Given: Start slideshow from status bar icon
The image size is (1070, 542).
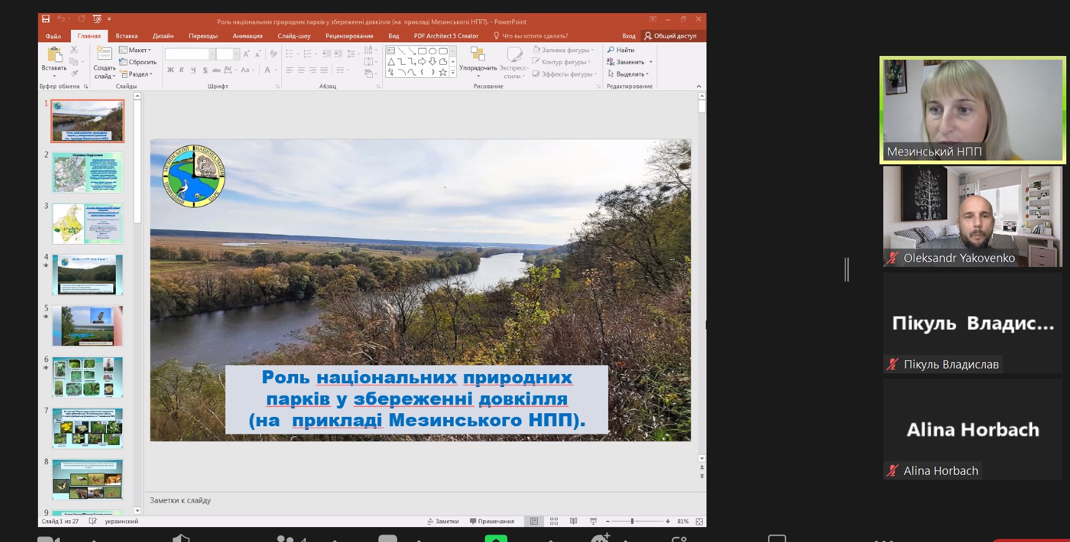Looking at the screenshot, I should pyautogui.click(x=593, y=521).
